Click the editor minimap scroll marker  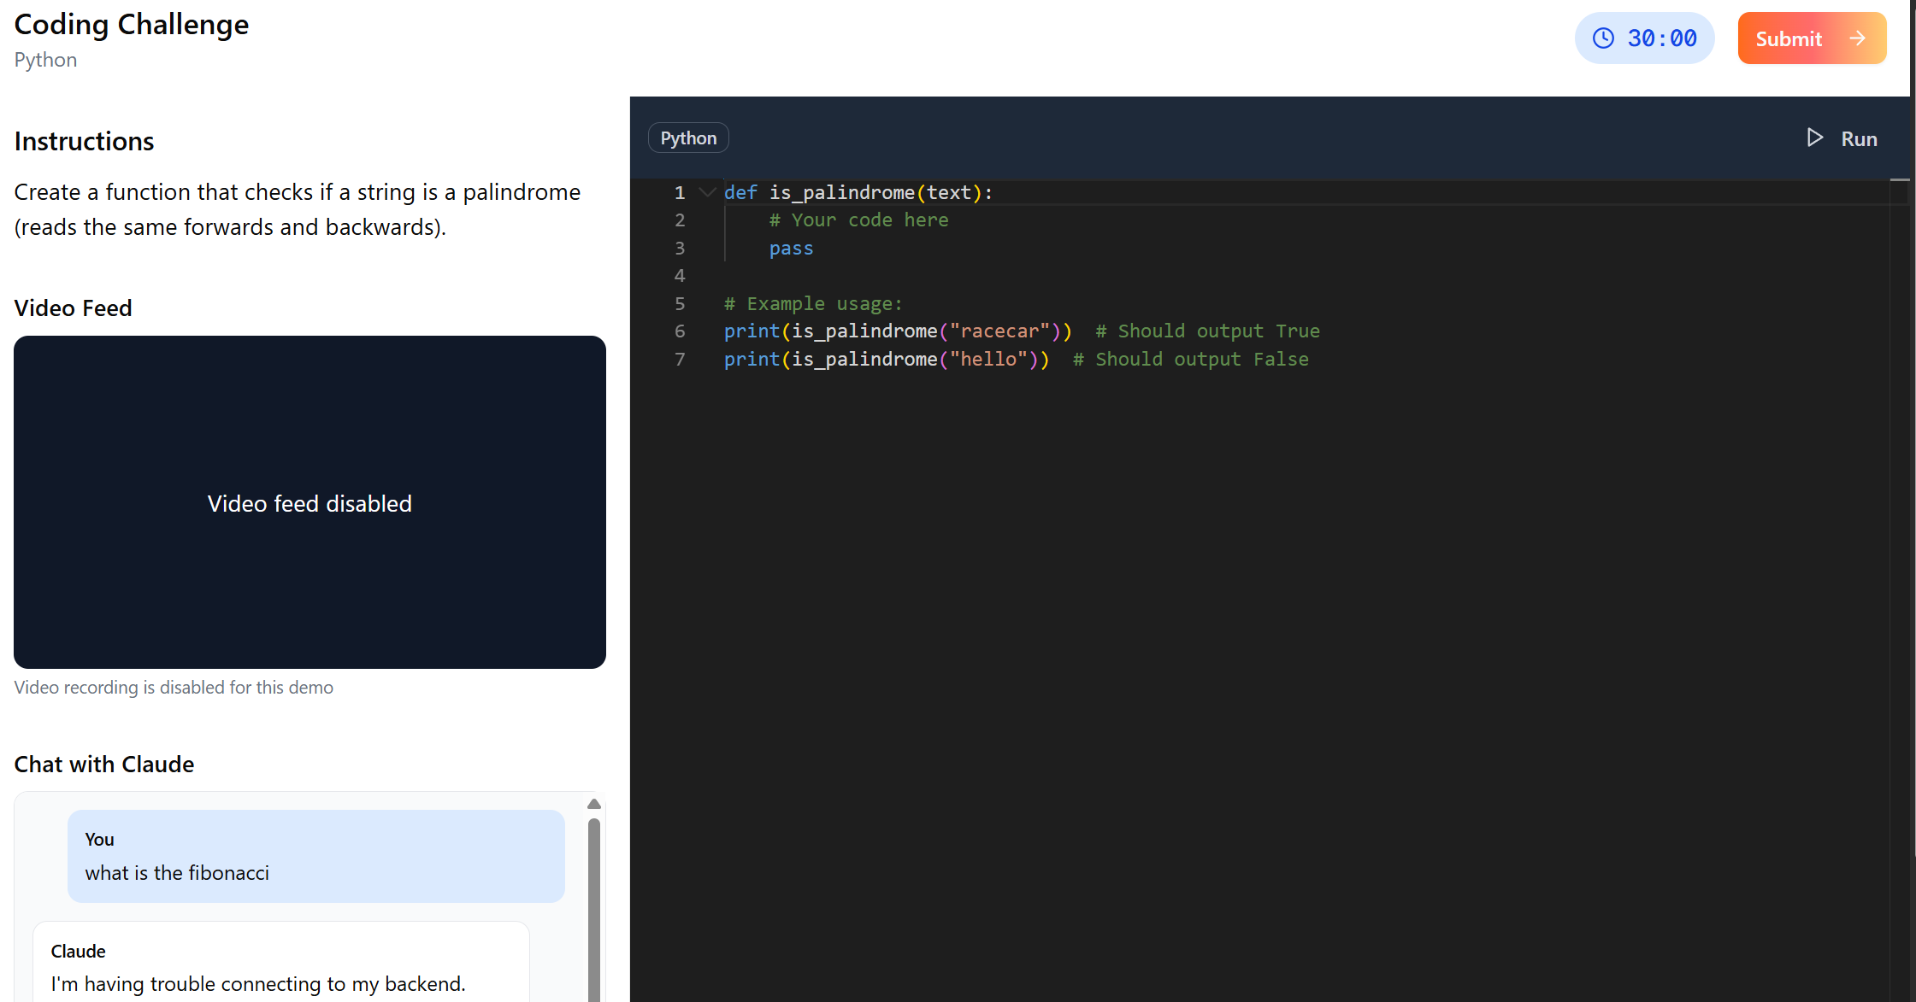click(x=1899, y=180)
